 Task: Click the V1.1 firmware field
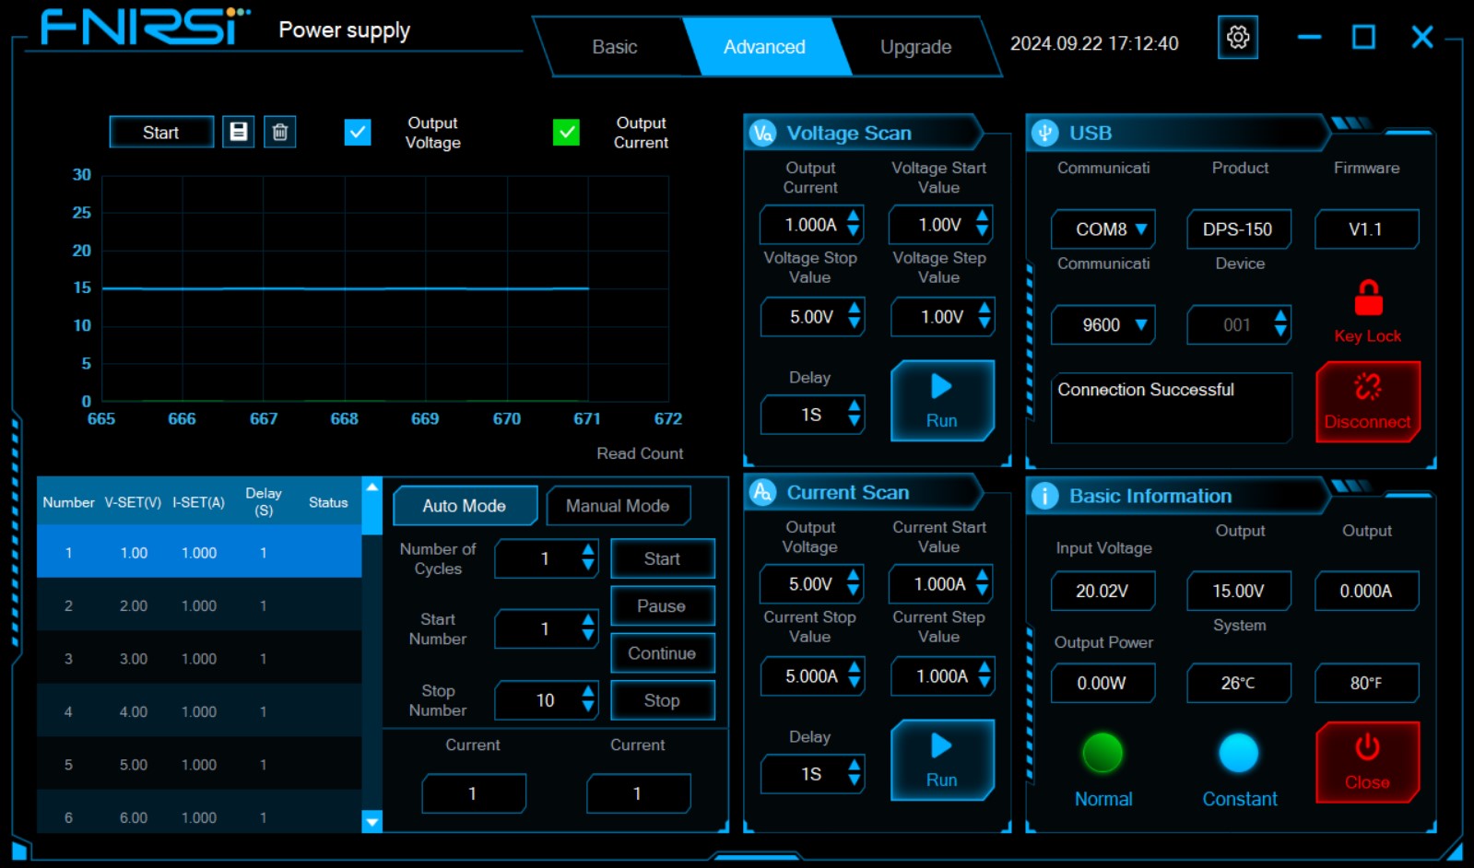[1366, 229]
